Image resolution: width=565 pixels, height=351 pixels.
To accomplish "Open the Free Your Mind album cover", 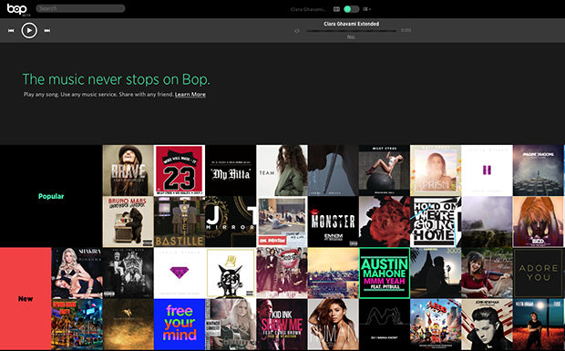I will pos(180,325).
